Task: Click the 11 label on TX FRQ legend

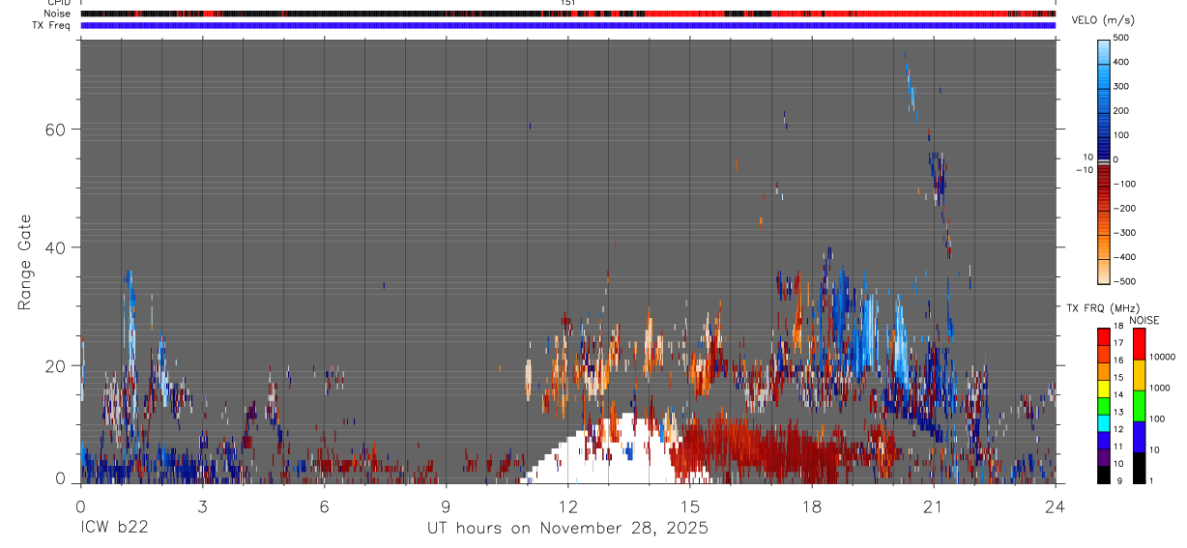Action: click(x=1118, y=447)
